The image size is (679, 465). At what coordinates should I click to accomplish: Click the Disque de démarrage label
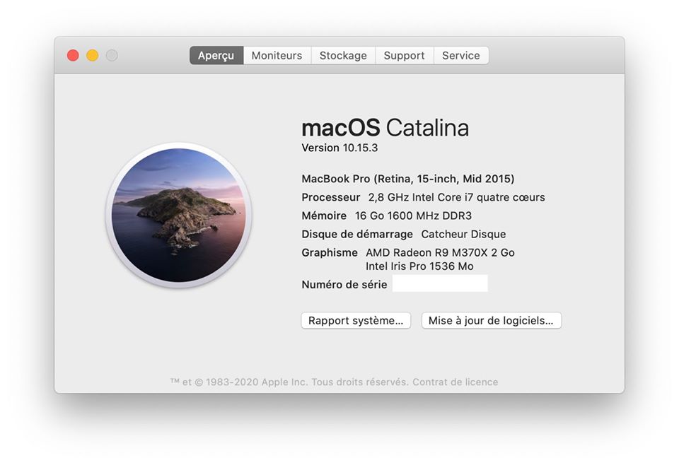(357, 234)
